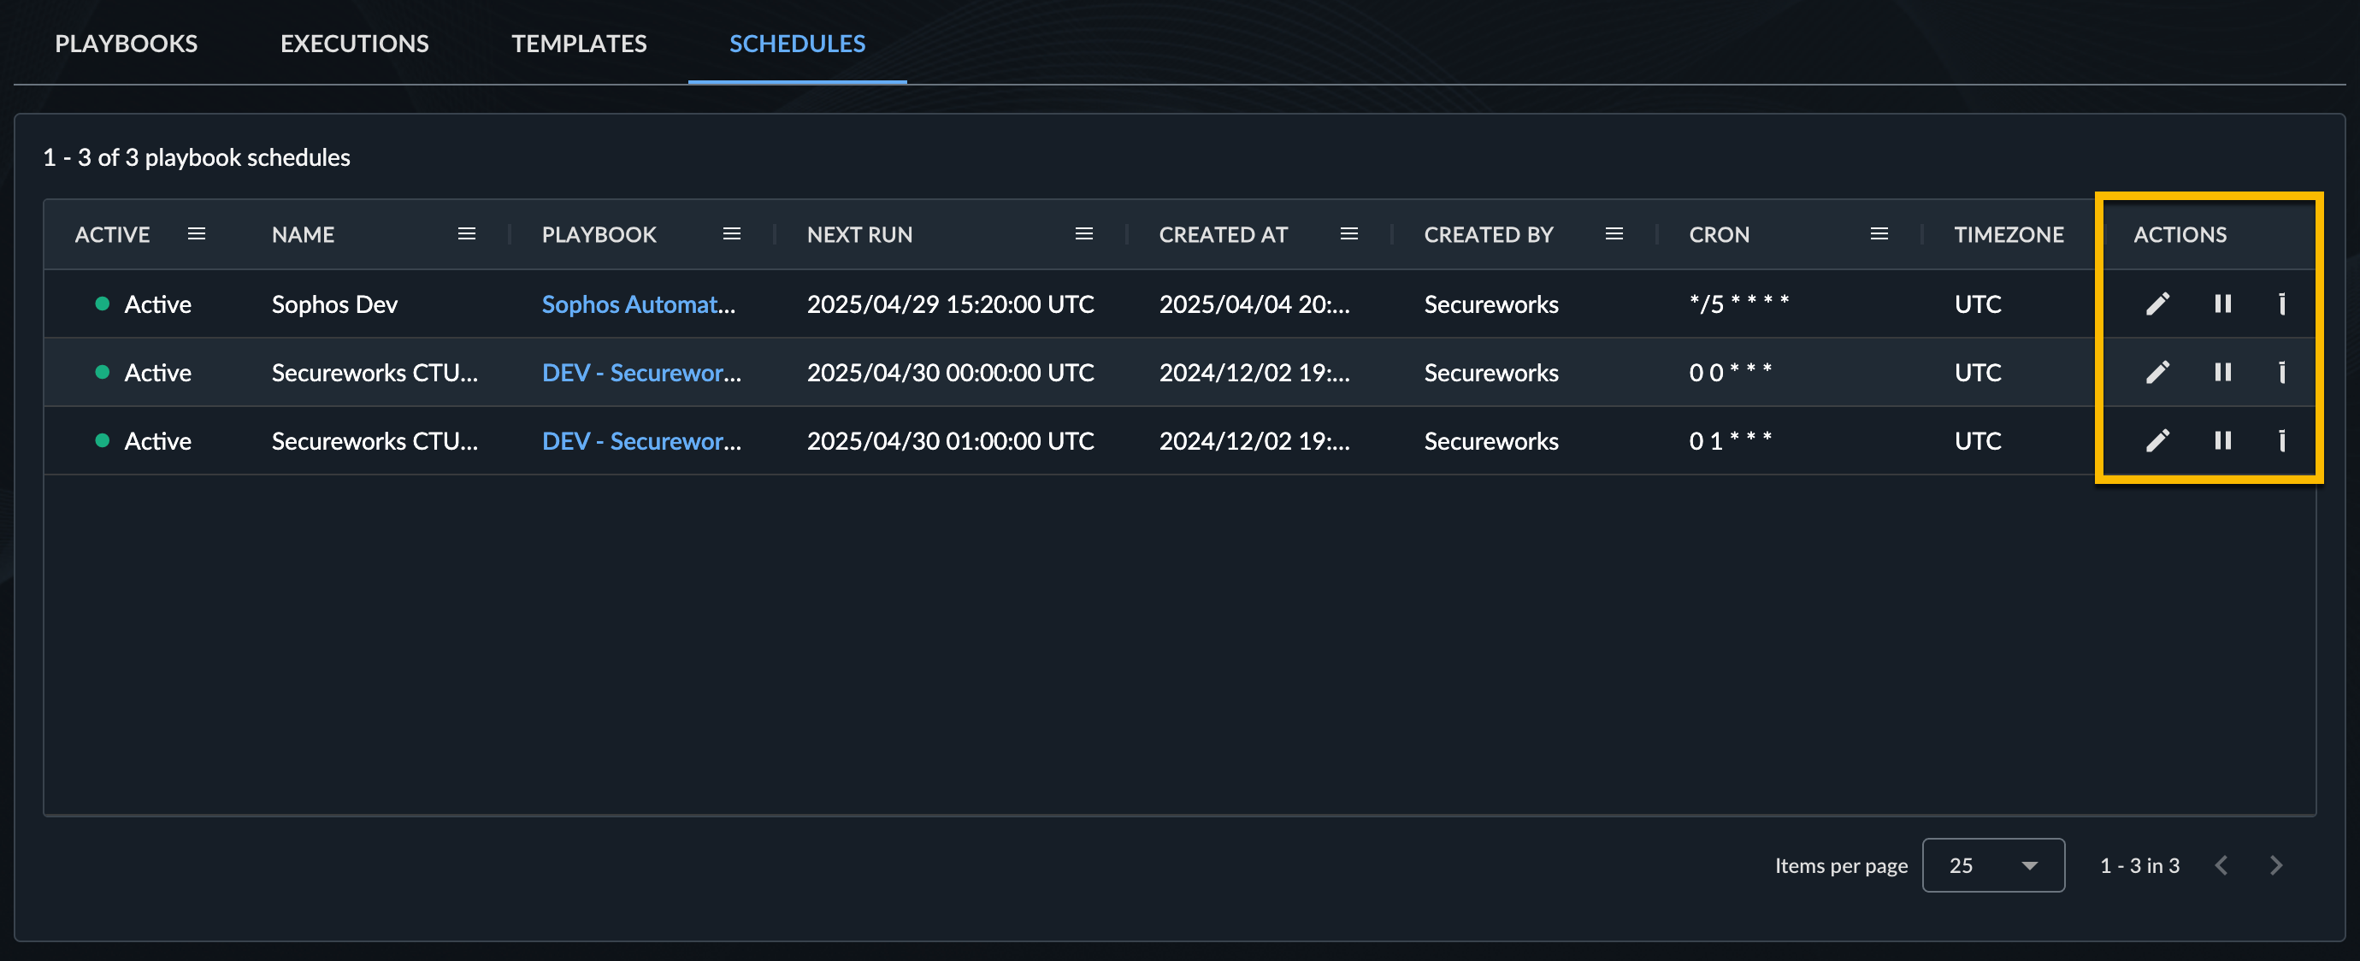Sort by the ACTIVE column header
The image size is (2360, 961).
[112, 234]
